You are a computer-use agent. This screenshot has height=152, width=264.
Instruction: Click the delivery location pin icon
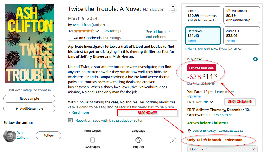click(x=189, y=131)
